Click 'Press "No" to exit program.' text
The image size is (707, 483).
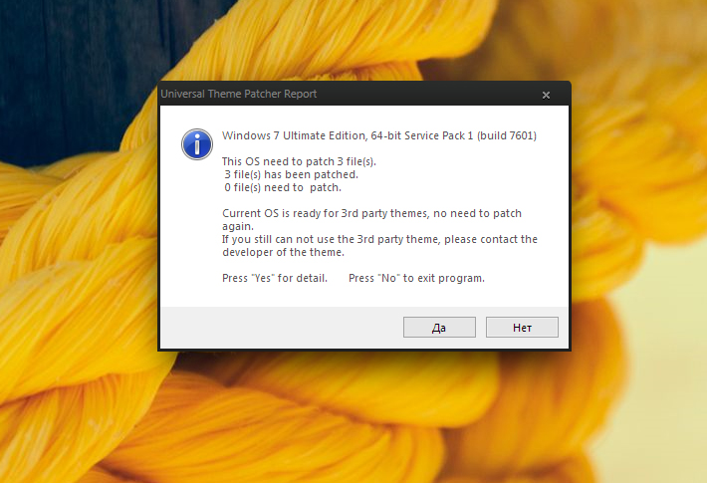pyautogui.click(x=416, y=278)
